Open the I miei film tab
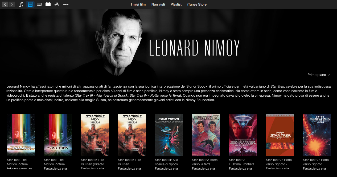337x177 pixels. [138, 4]
